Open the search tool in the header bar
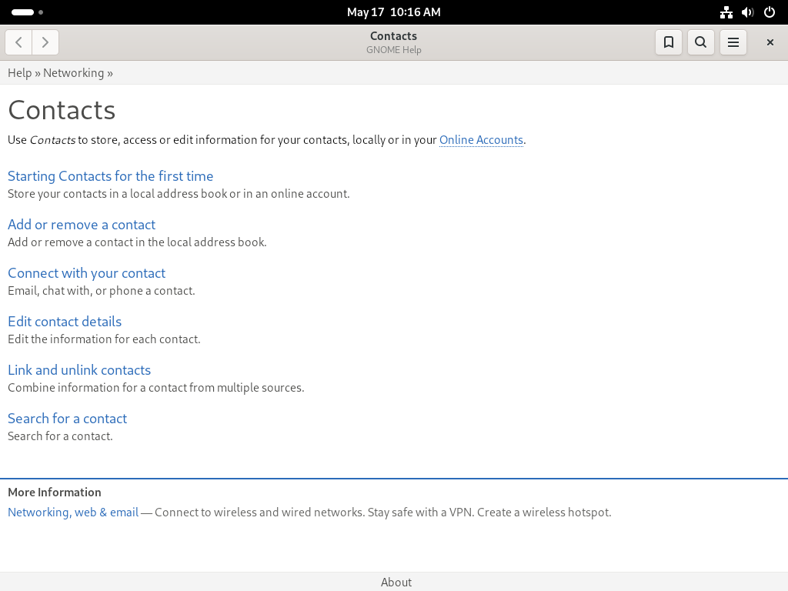788x591 pixels. point(700,42)
